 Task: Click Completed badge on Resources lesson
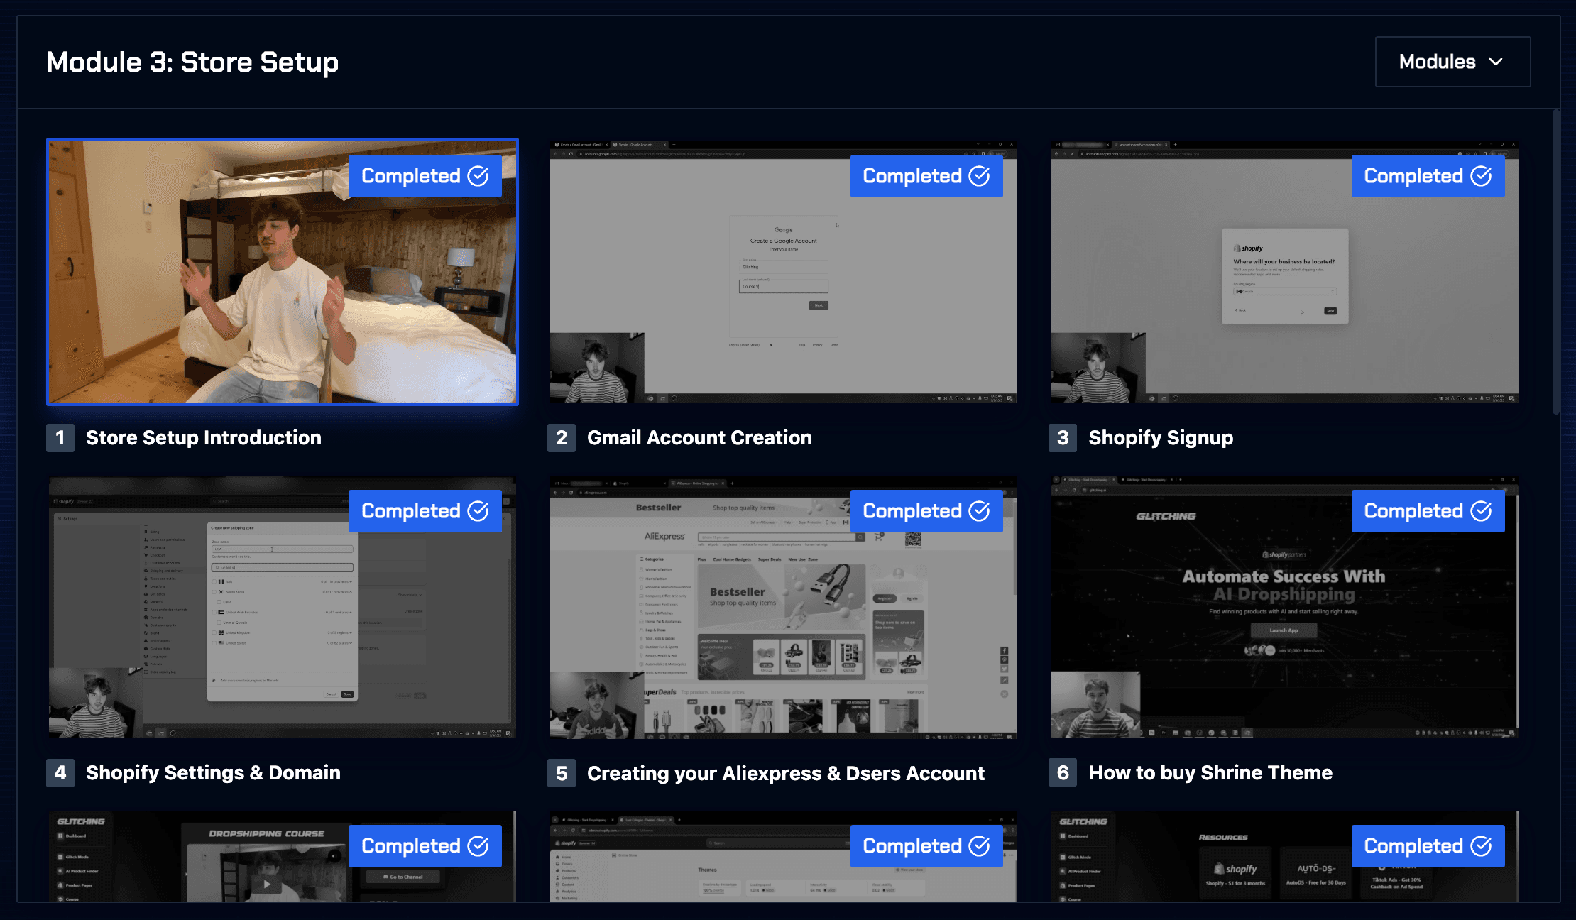(1428, 846)
